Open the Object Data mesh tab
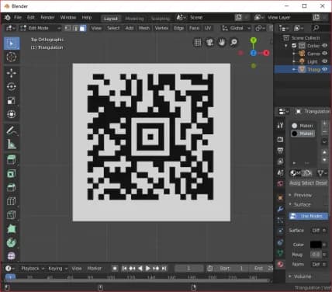Screen dimensions: 332x292 coord(280,253)
